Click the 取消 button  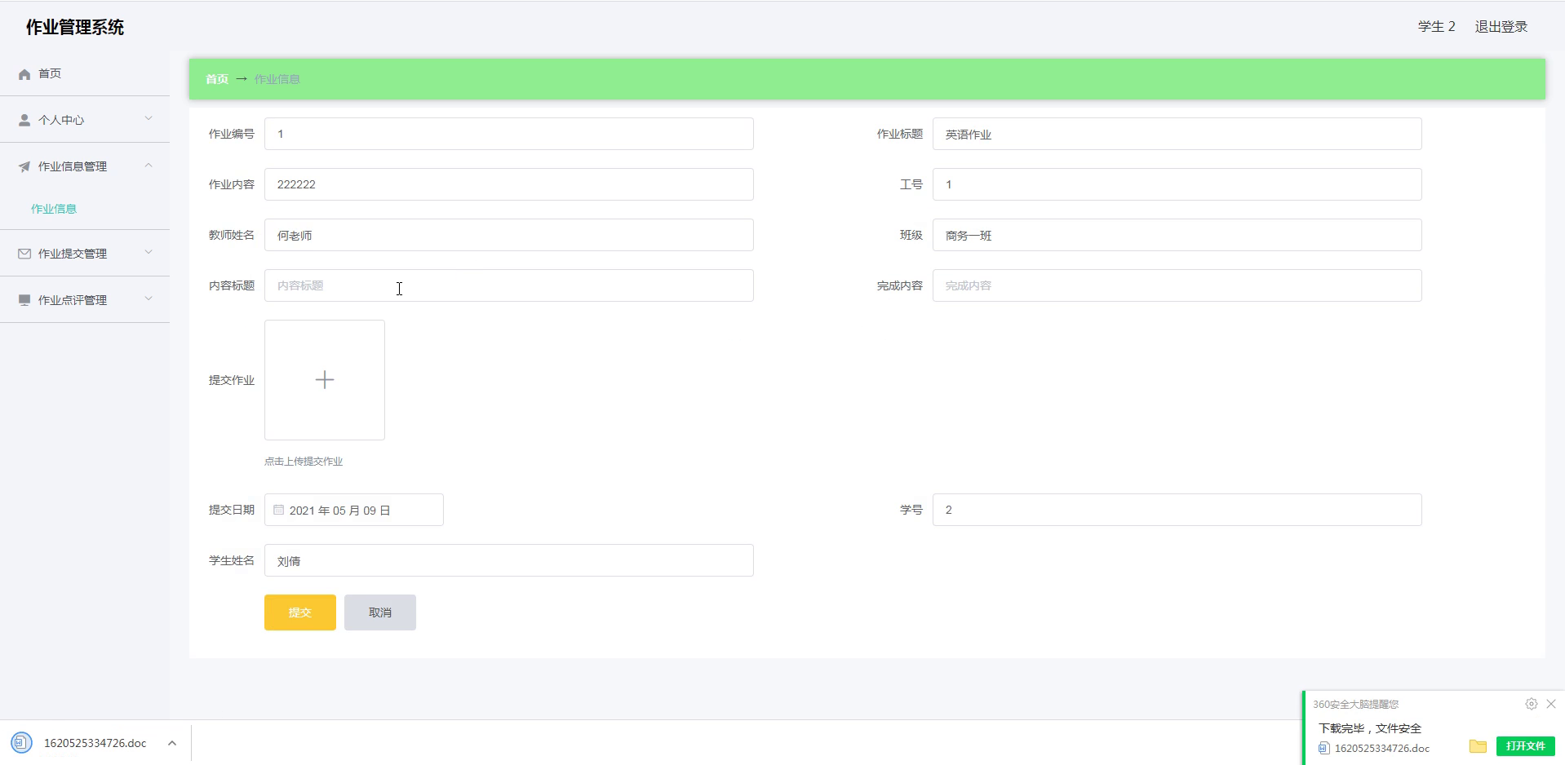380,612
